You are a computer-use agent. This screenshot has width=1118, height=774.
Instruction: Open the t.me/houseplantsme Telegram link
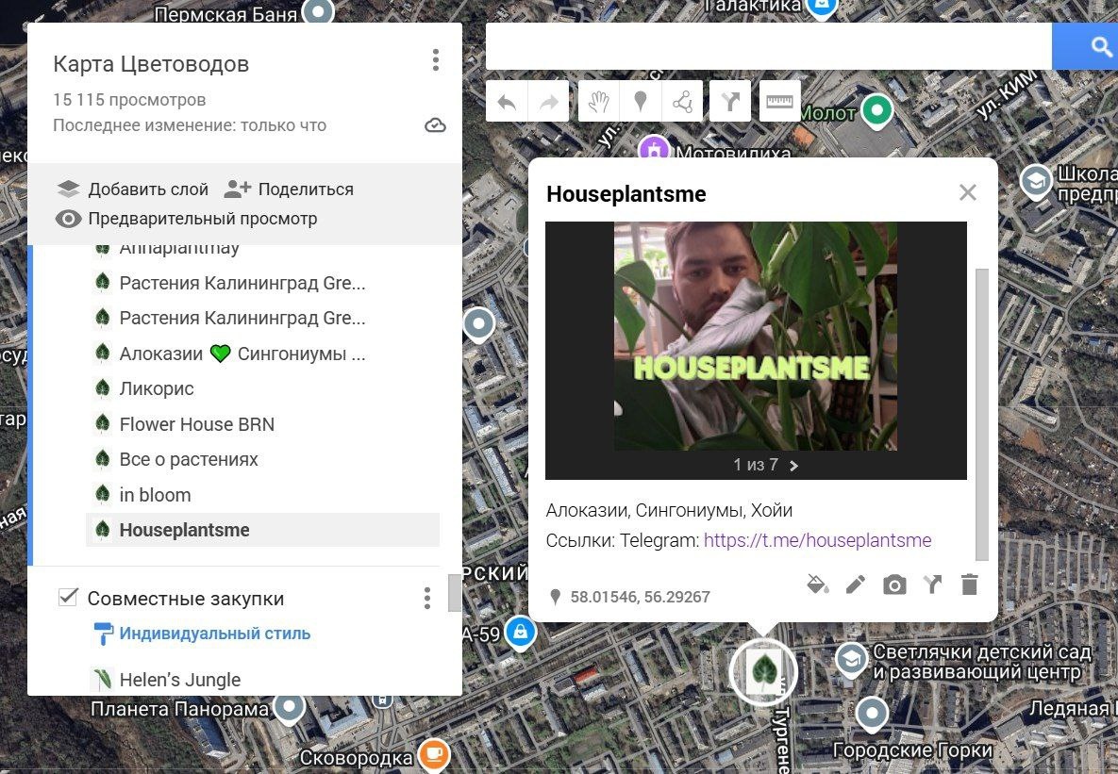pos(817,540)
